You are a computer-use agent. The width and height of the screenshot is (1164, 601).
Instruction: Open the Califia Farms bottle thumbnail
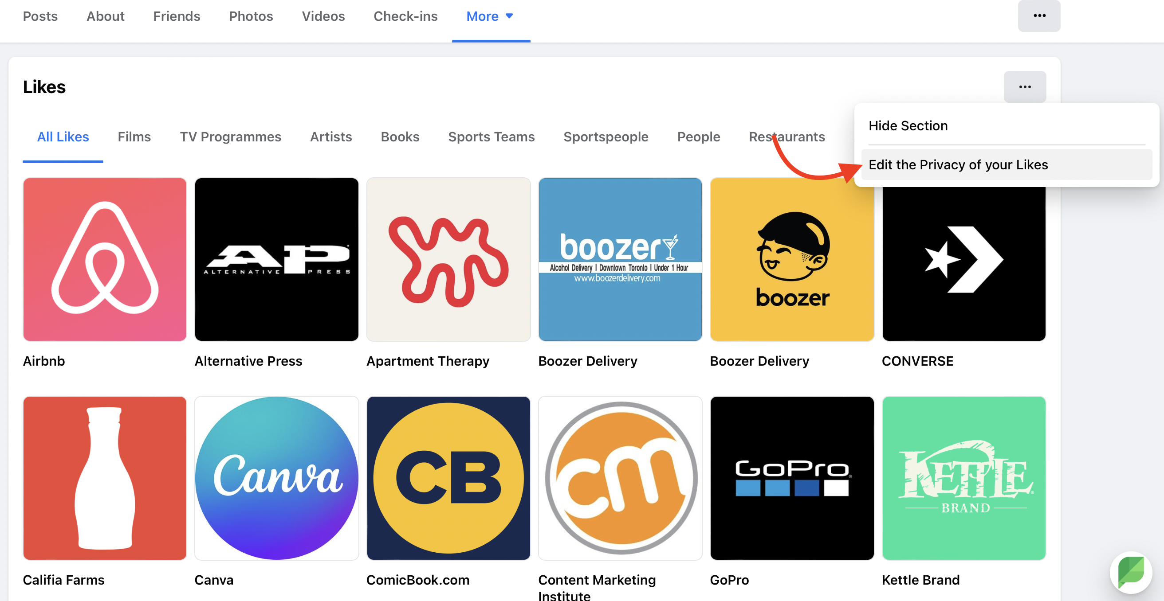click(x=104, y=478)
